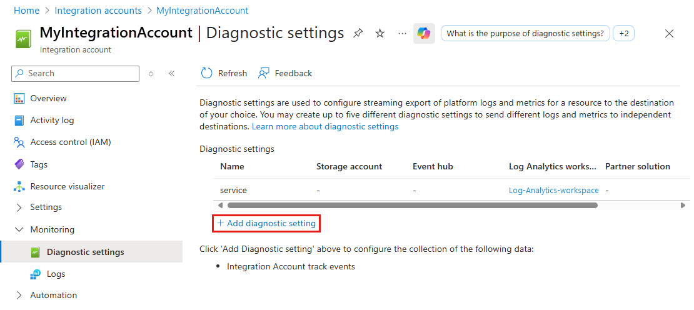
Task: Open MyIntegrationAccount breadcrumb link
Action: 203,10
